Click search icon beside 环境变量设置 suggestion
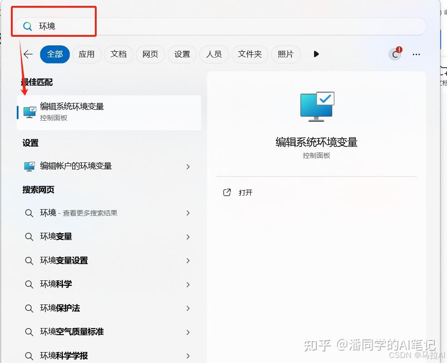 tap(29, 261)
